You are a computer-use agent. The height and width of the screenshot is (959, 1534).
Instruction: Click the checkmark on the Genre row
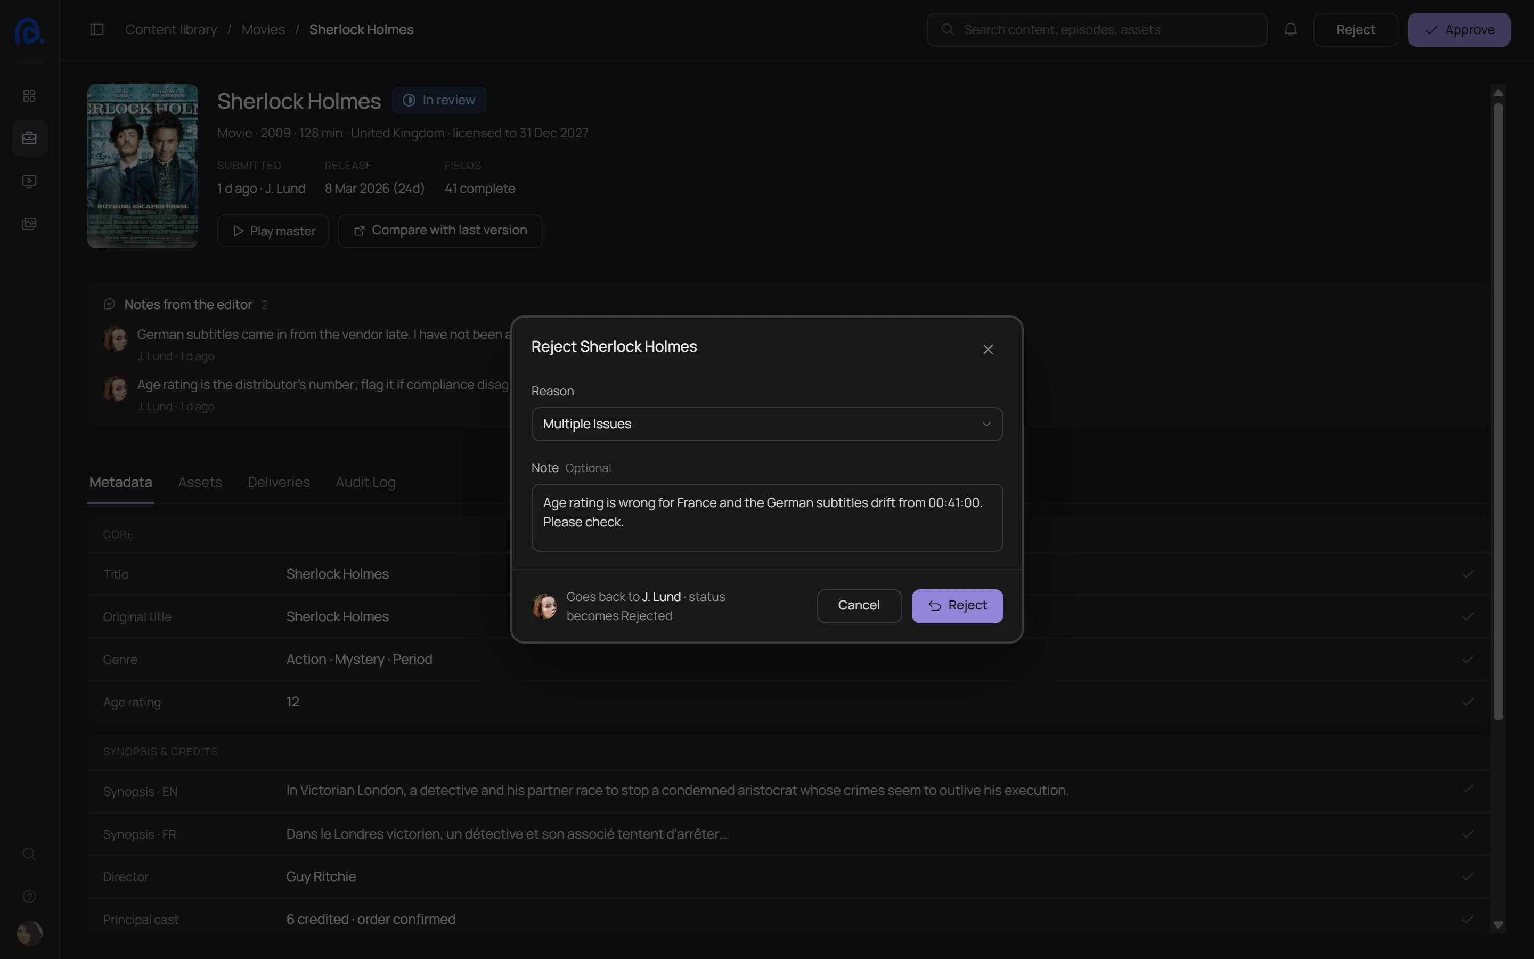[x=1467, y=660]
